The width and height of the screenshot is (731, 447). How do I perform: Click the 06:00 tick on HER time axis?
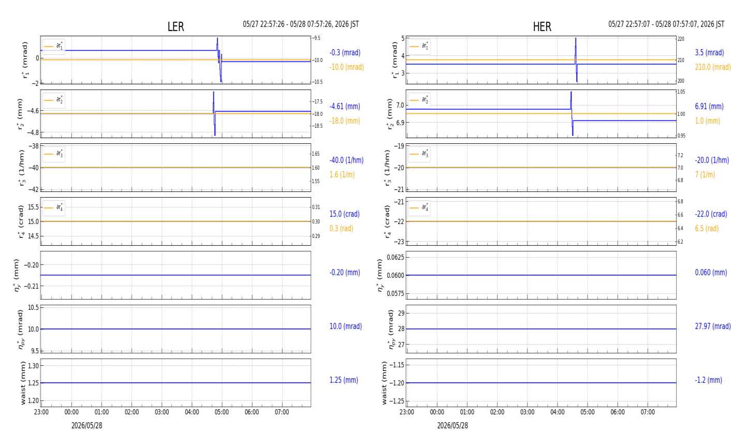pos(618,412)
